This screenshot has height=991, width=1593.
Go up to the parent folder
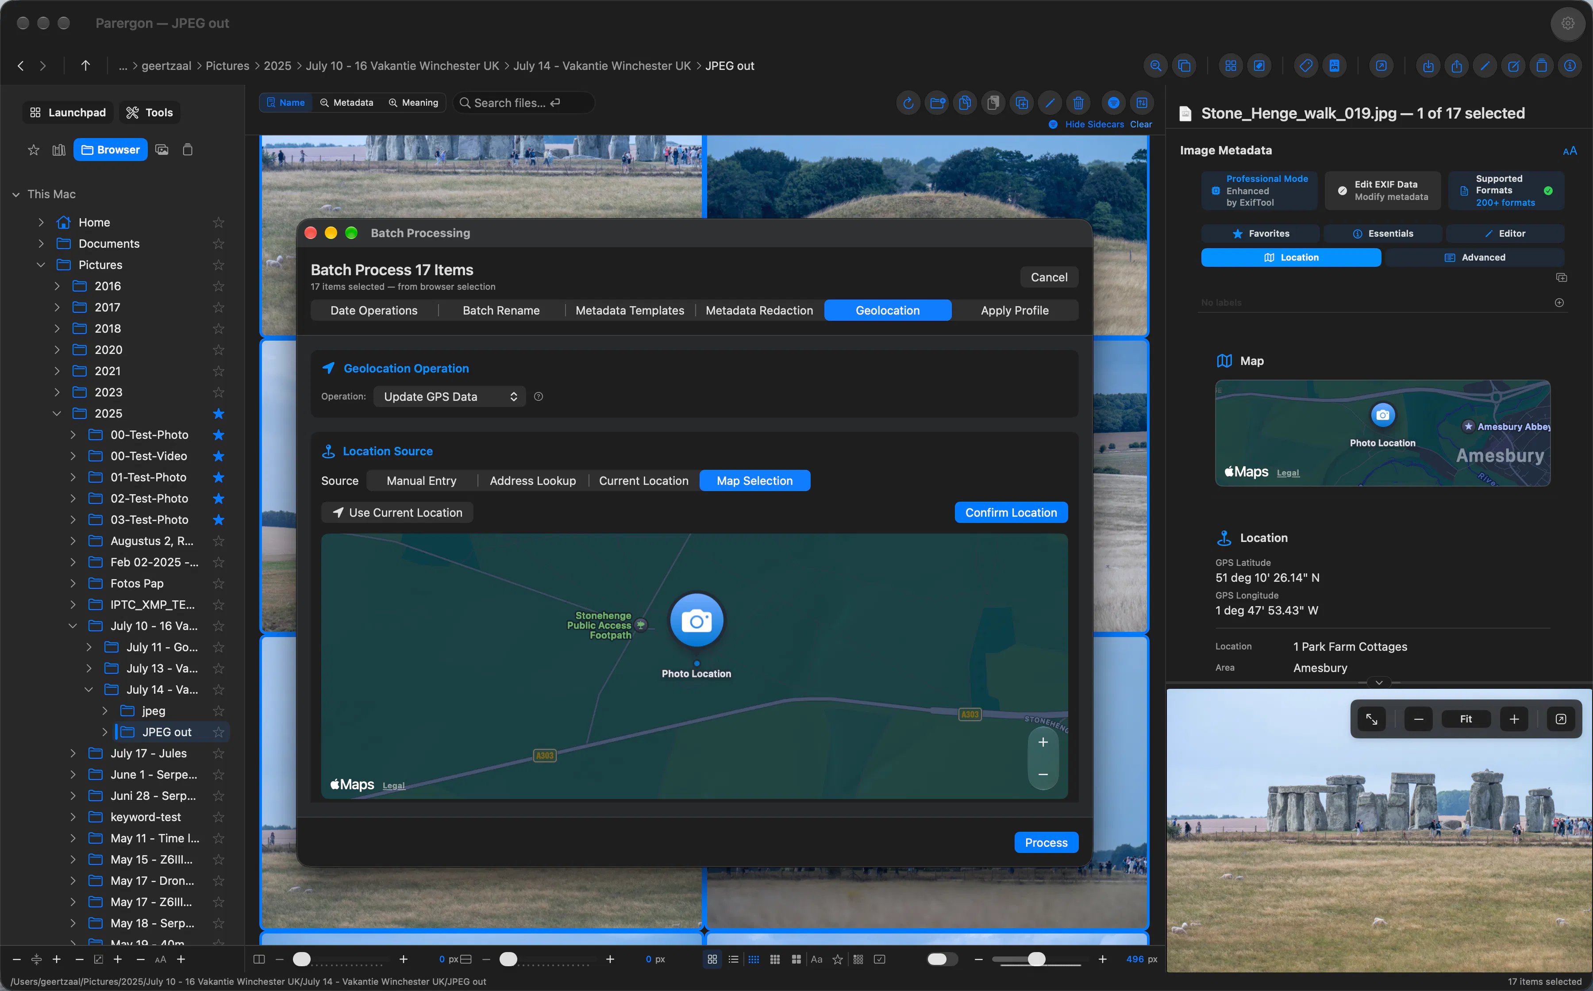click(x=85, y=65)
